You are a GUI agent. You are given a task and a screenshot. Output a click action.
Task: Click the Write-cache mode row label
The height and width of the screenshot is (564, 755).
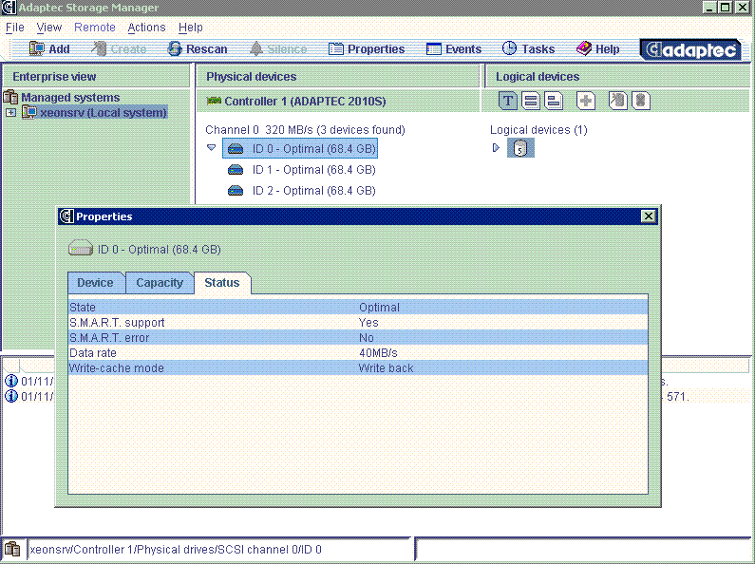pyautogui.click(x=117, y=368)
